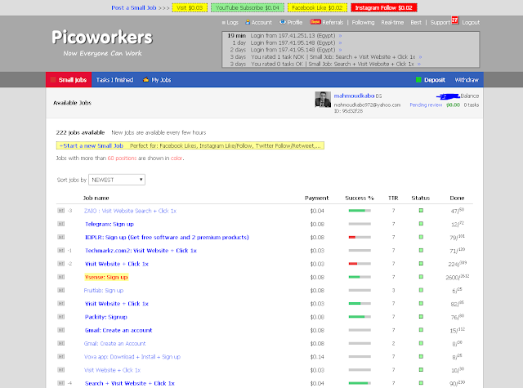The height and width of the screenshot is (388, 523).
Task: Click the Facebook Like $0.02 button
Action: pyautogui.click(x=317, y=7)
